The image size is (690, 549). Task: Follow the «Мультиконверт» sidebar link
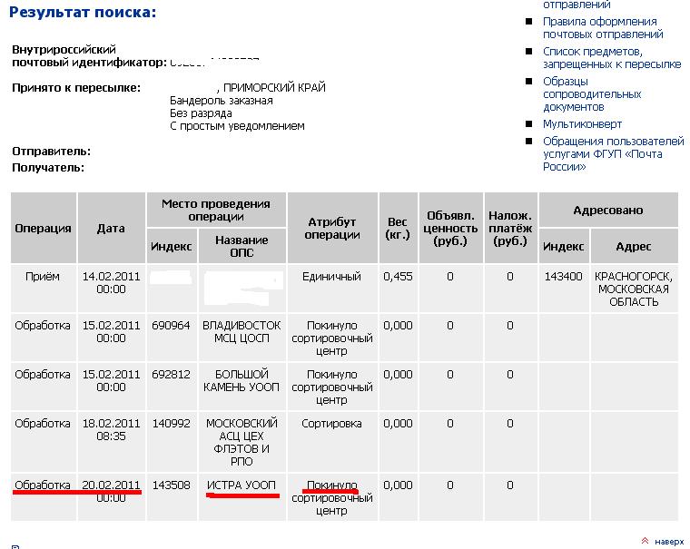(x=582, y=124)
